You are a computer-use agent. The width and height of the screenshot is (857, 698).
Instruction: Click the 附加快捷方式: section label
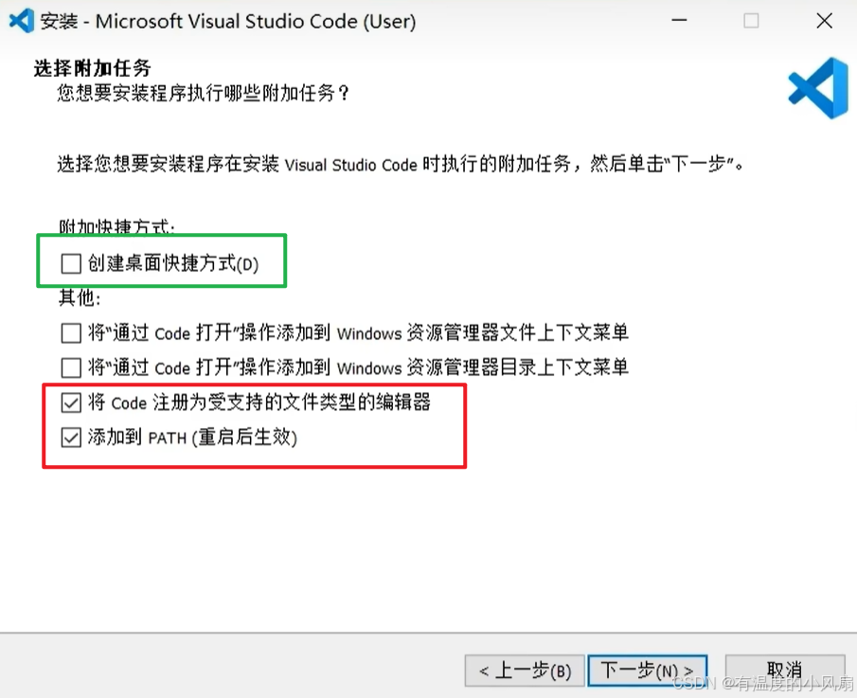pos(117,226)
